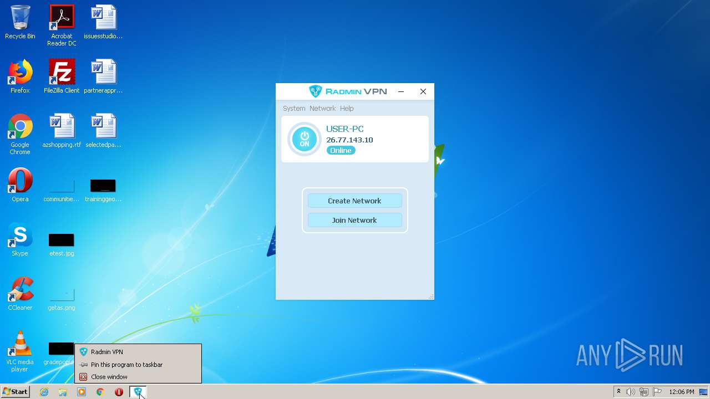Click the Radmin VPN taskbar icon

[138, 392]
